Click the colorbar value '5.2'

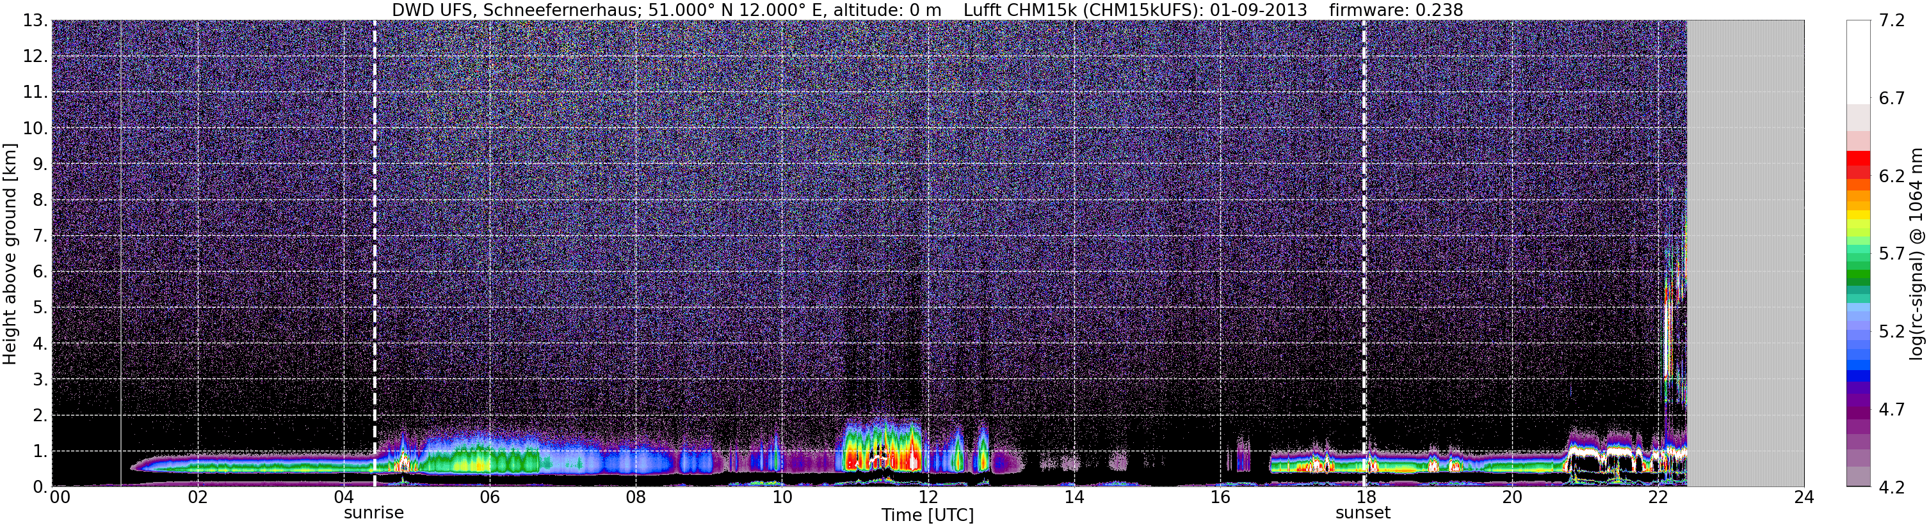coord(1892,332)
